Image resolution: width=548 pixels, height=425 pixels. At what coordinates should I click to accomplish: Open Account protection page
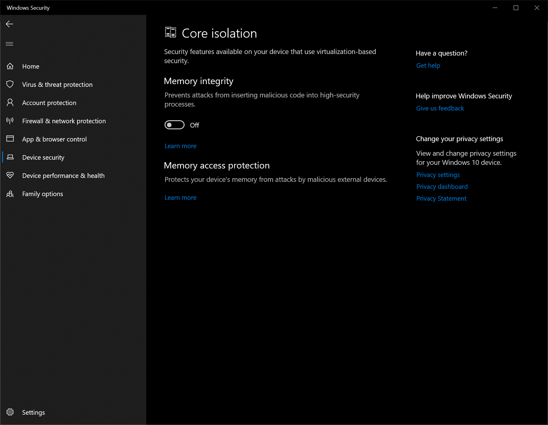coord(73,103)
